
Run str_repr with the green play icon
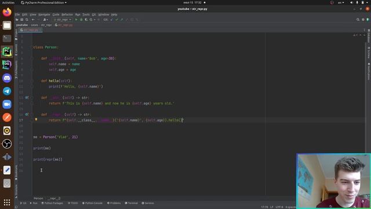click(76, 20)
